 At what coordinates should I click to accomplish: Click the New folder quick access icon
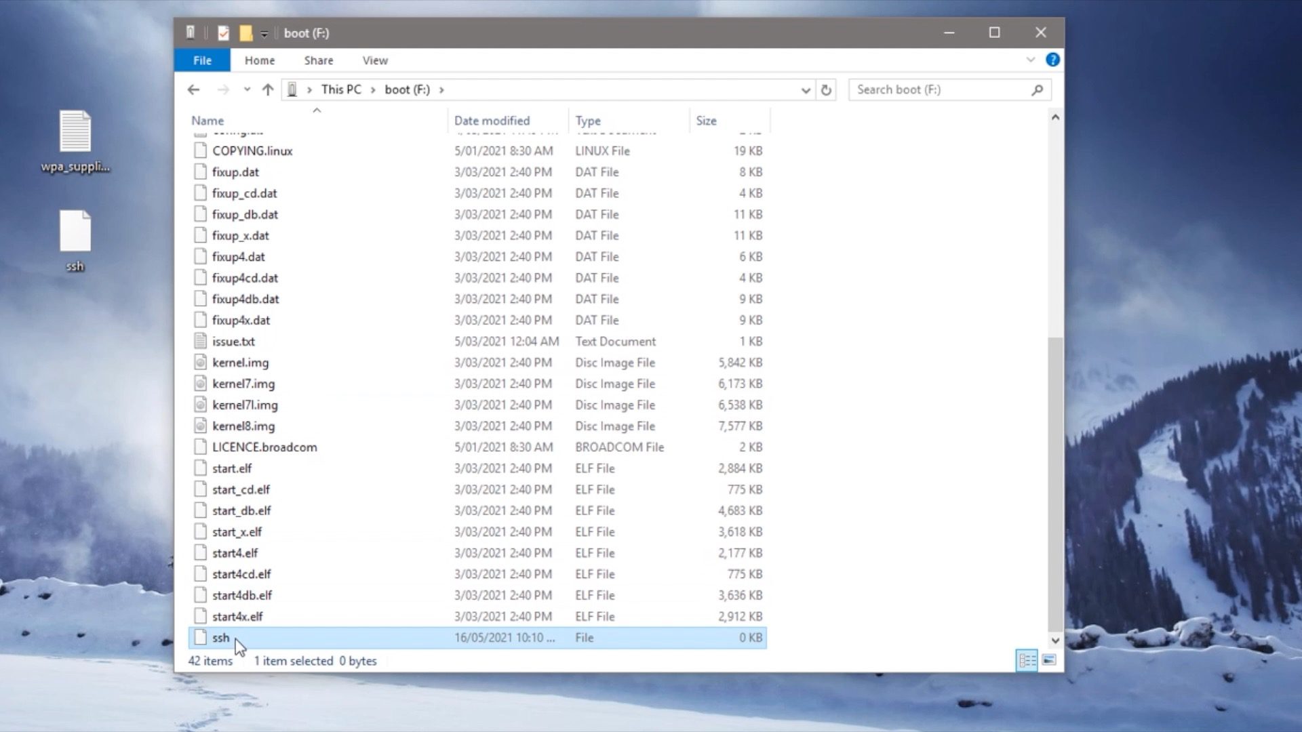(x=245, y=33)
